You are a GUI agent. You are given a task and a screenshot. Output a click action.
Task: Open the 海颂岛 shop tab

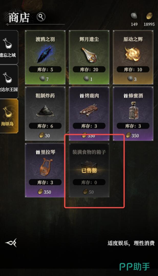coord(9,116)
